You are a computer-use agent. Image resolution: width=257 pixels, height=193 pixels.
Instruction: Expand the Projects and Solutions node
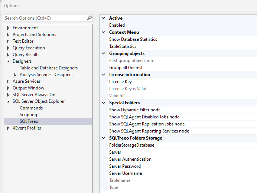pyautogui.click(x=9, y=35)
